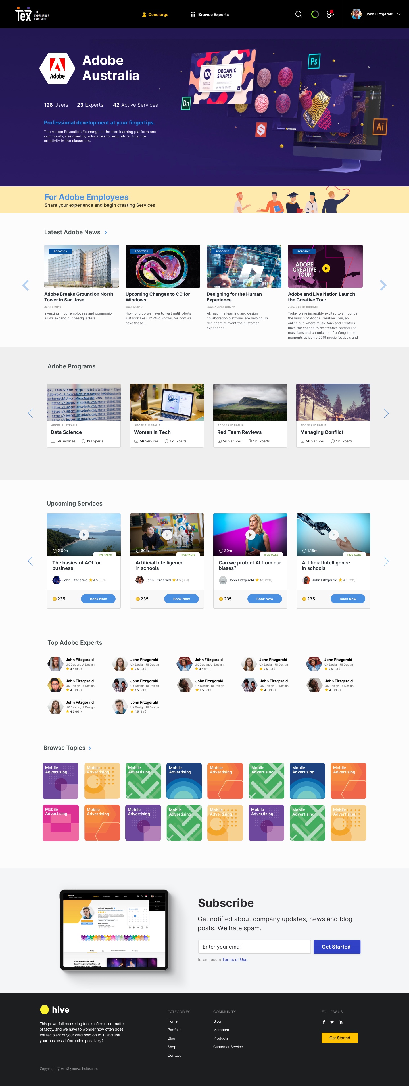Click the '42 Active Services' stat
The image size is (409, 1086).
coord(135,105)
